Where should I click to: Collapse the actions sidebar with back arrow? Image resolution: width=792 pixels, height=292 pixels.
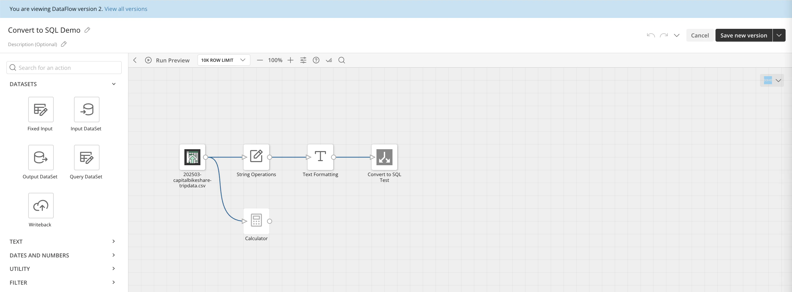click(135, 60)
